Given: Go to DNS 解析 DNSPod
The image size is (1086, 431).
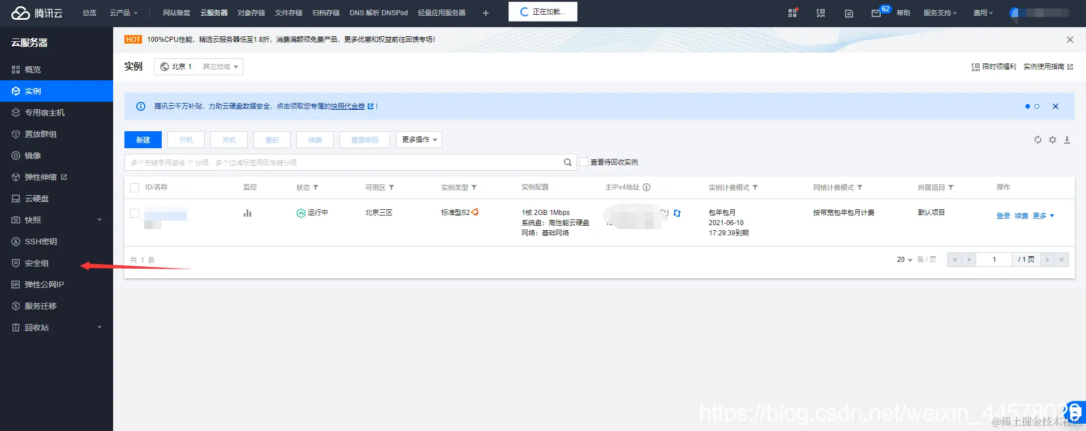Looking at the screenshot, I should [378, 13].
